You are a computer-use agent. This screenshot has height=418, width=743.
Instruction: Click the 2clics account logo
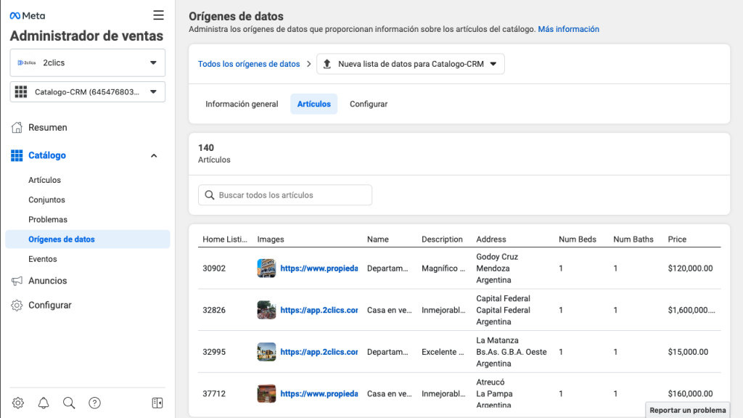pyautogui.click(x=27, y=62)
